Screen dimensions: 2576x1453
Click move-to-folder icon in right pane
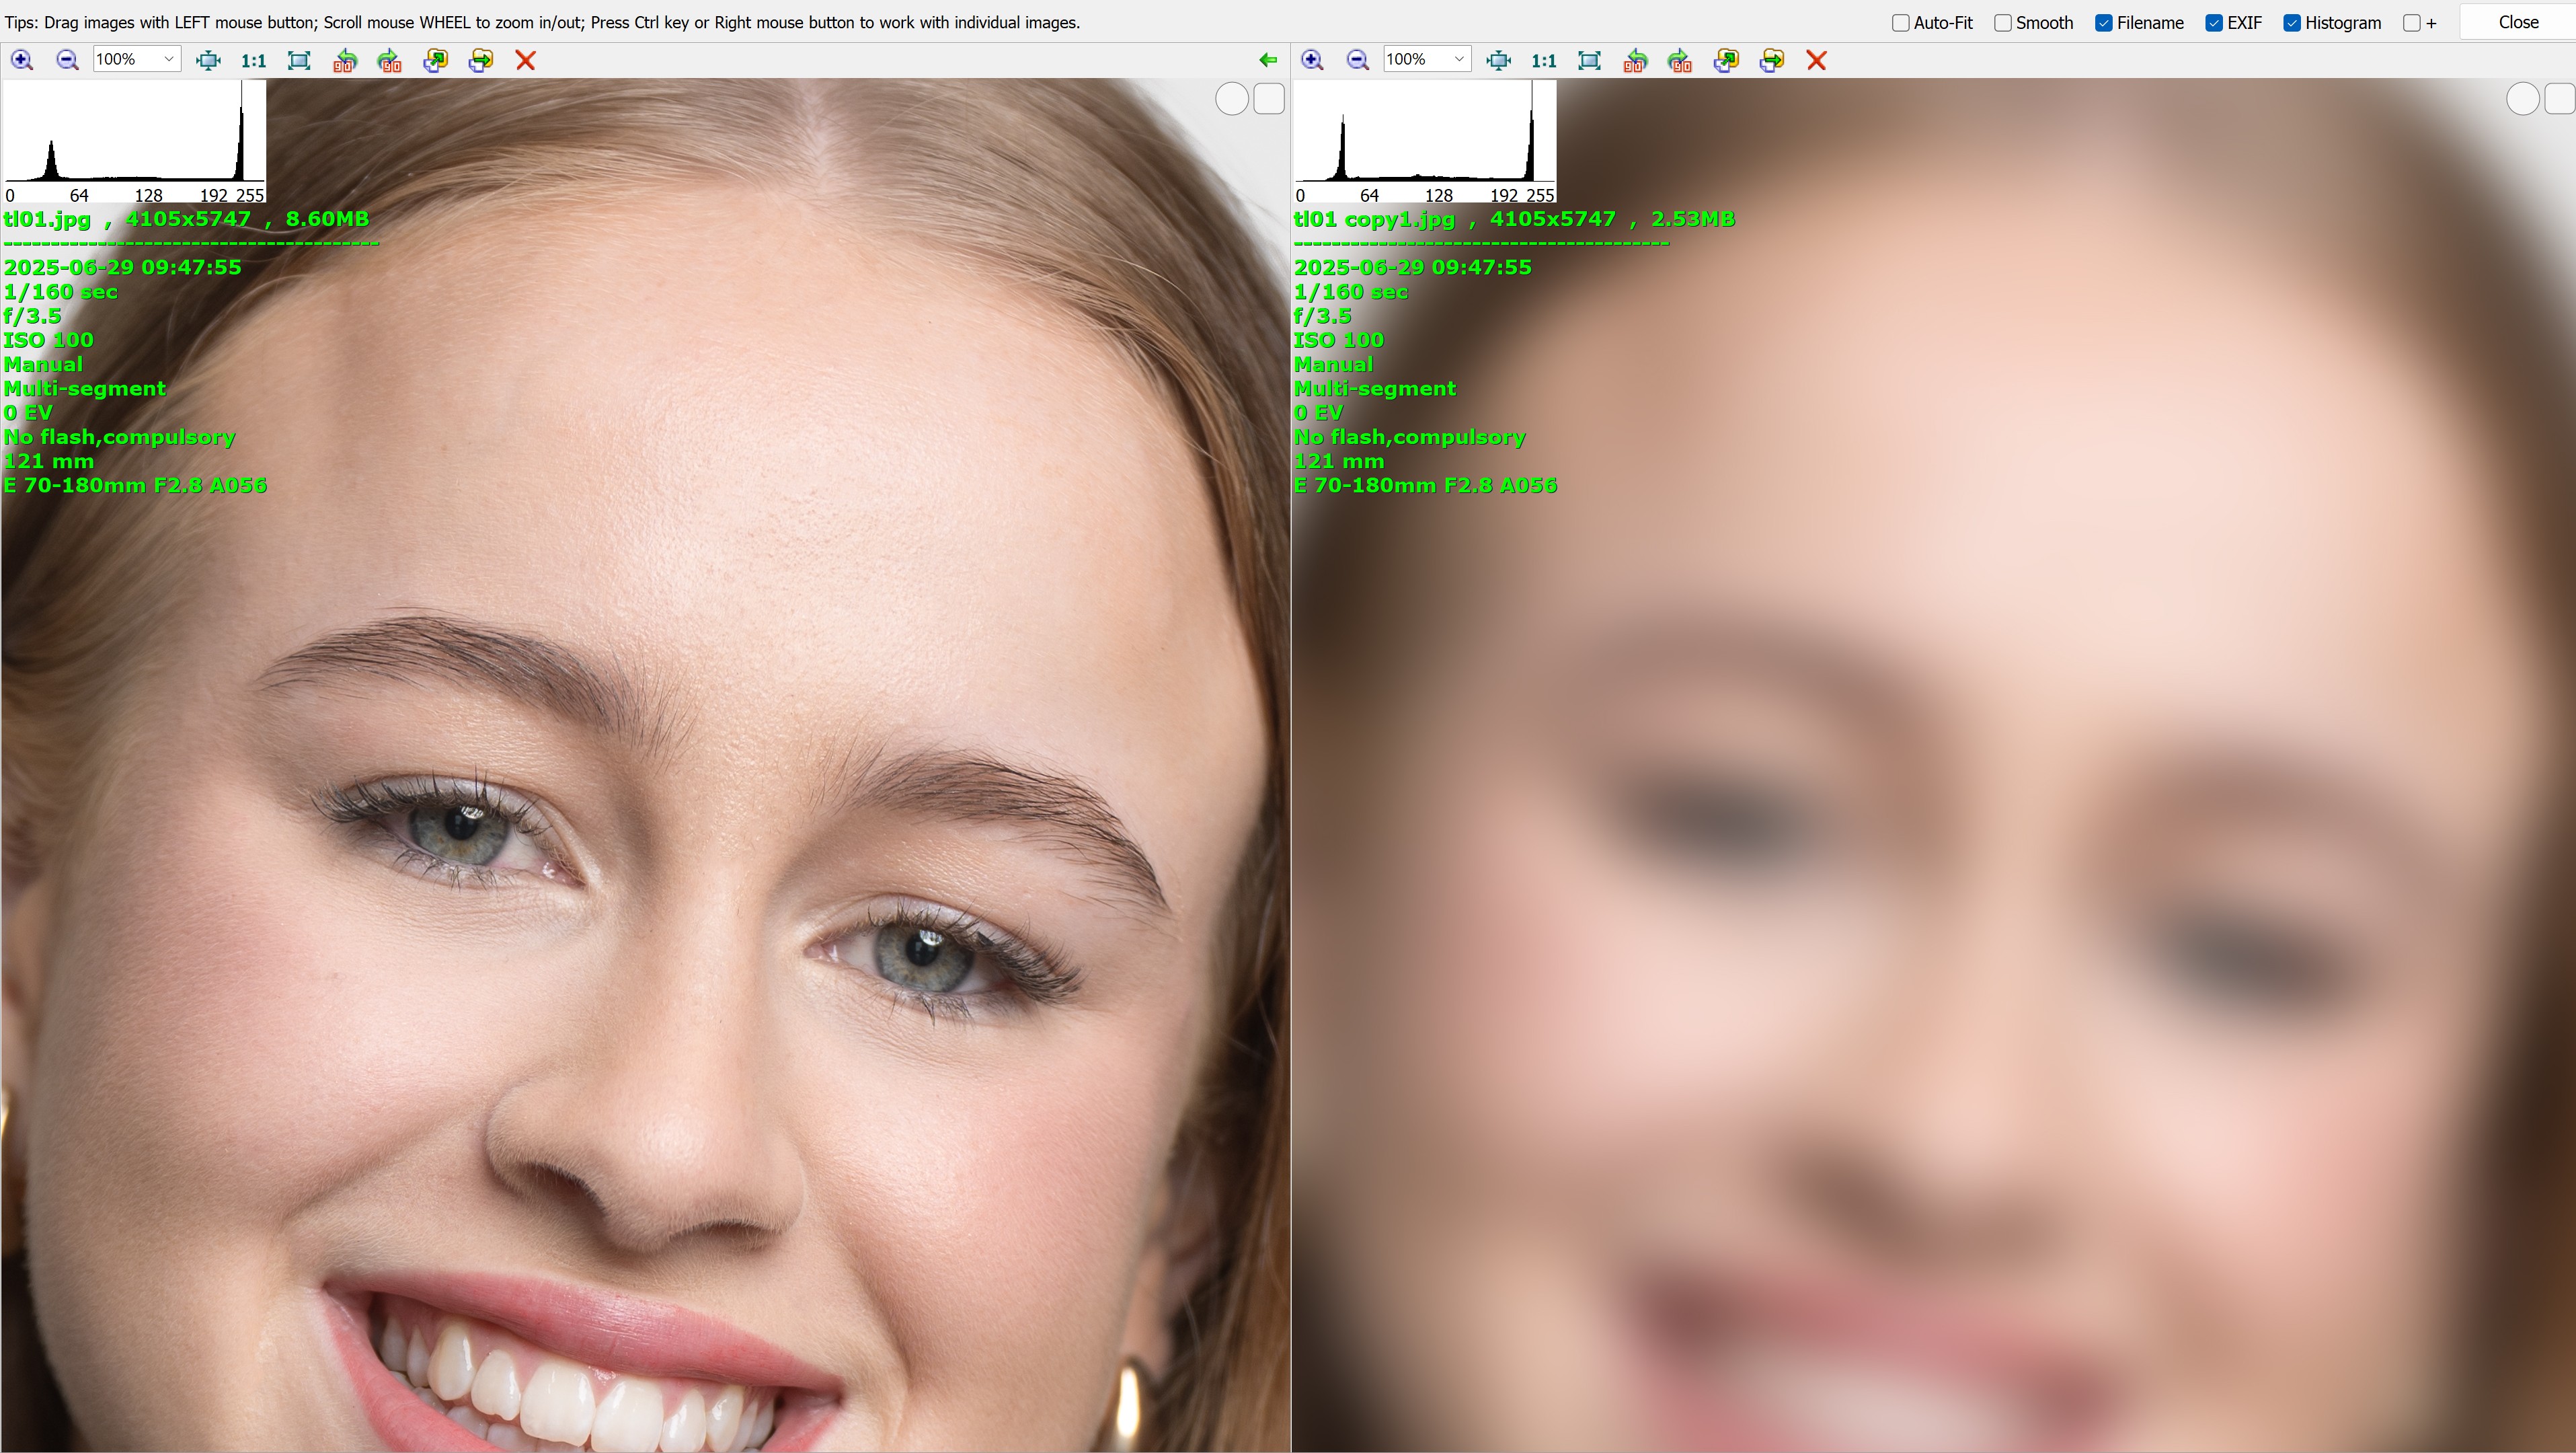pyautogui.click(x=1771, y=60)
